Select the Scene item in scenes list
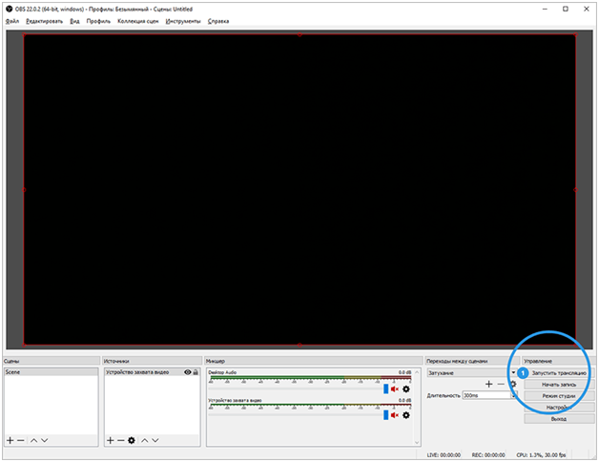Screen dimensions: 599x462 pos(51,372)
